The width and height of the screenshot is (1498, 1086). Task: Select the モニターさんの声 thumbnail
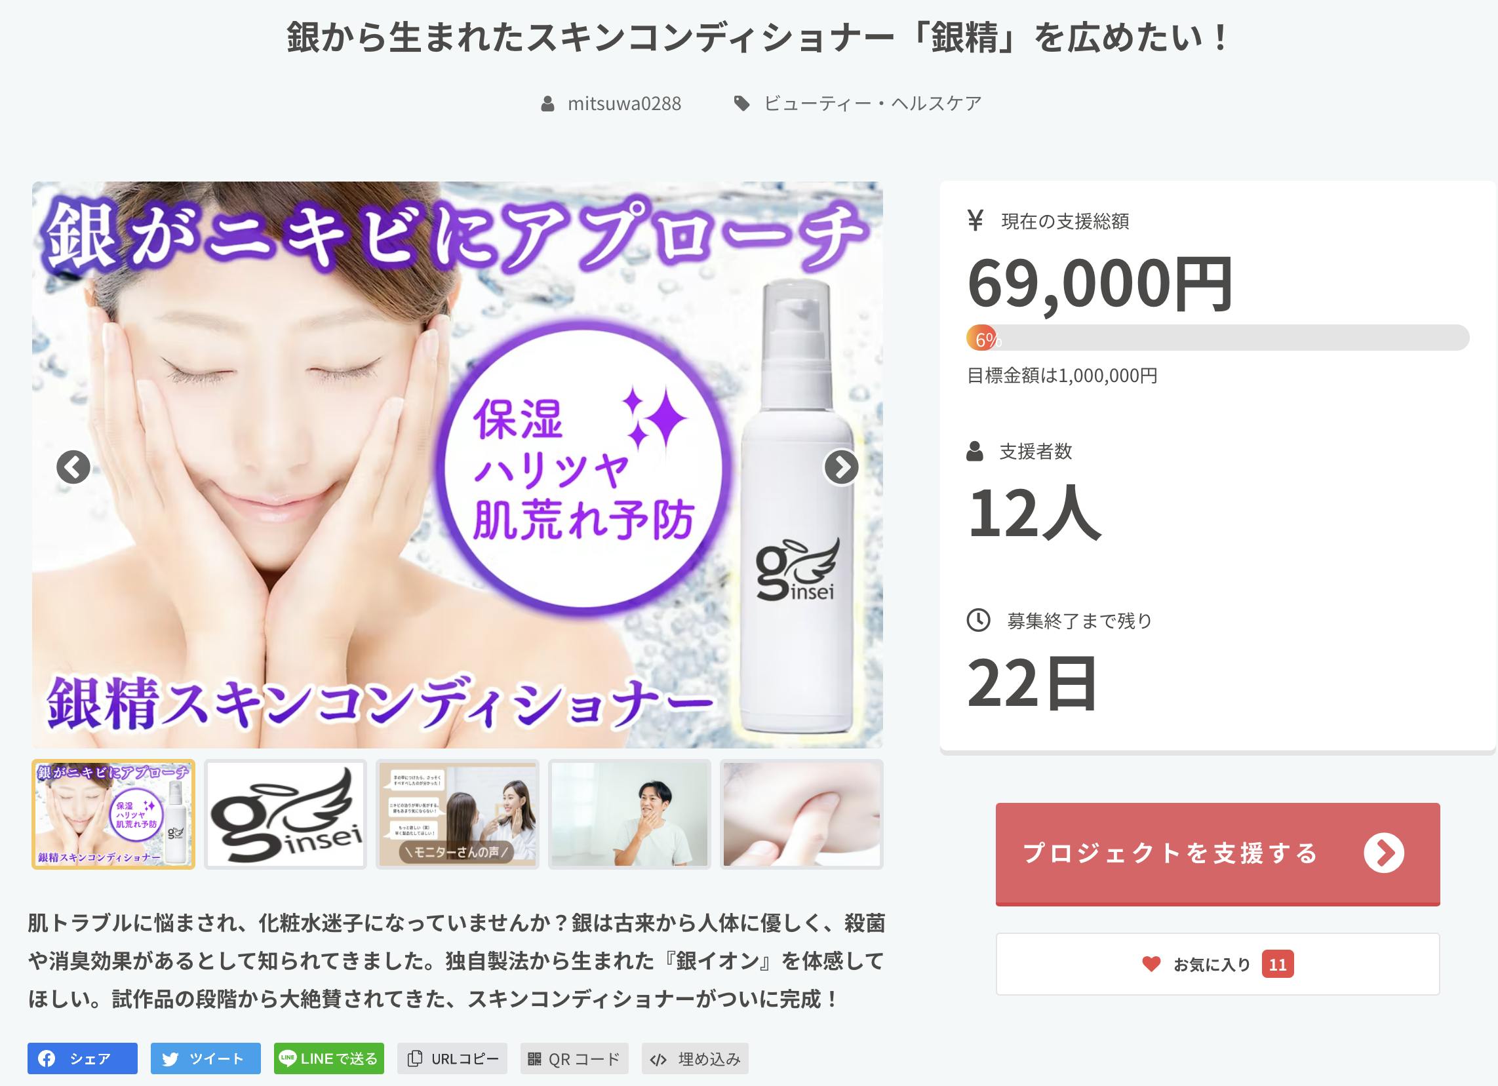pyautogui.click(x=457, y=814)
